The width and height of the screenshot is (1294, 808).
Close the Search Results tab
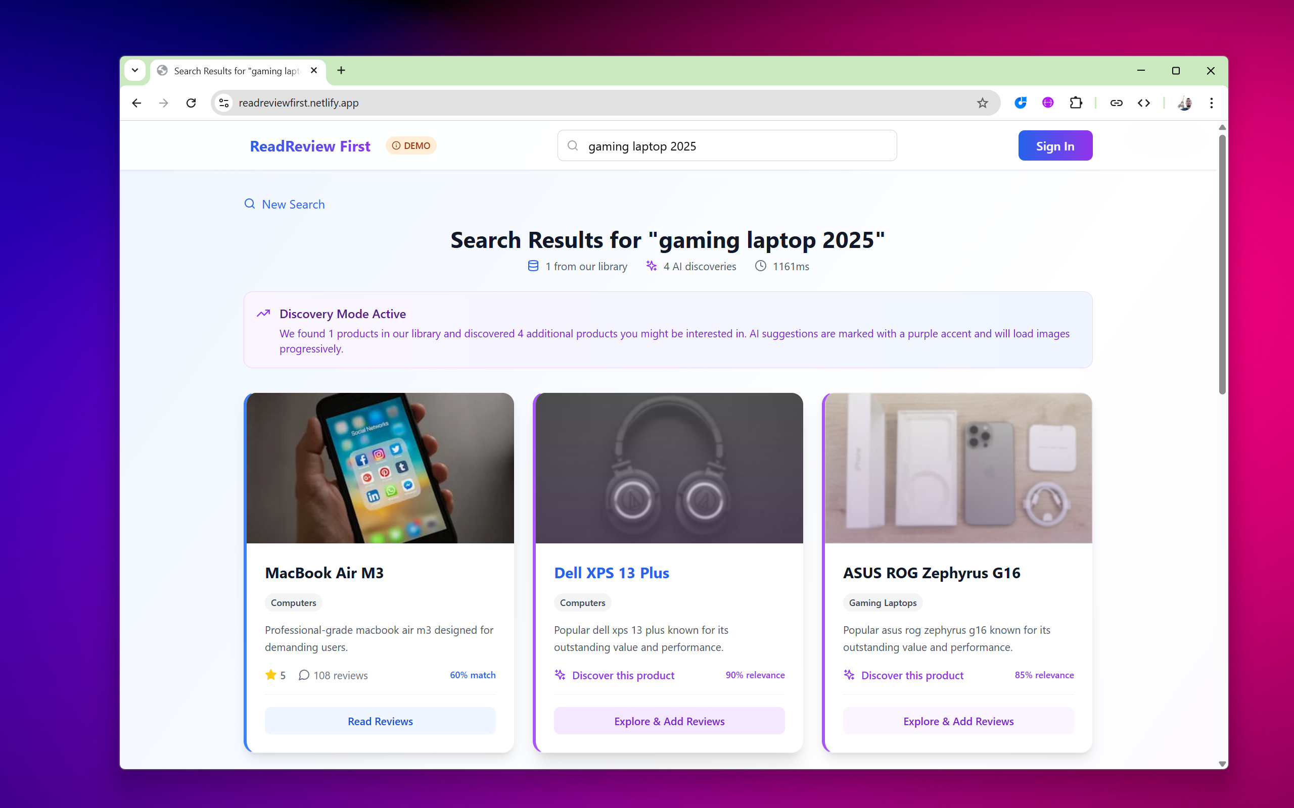pos(314,71)
